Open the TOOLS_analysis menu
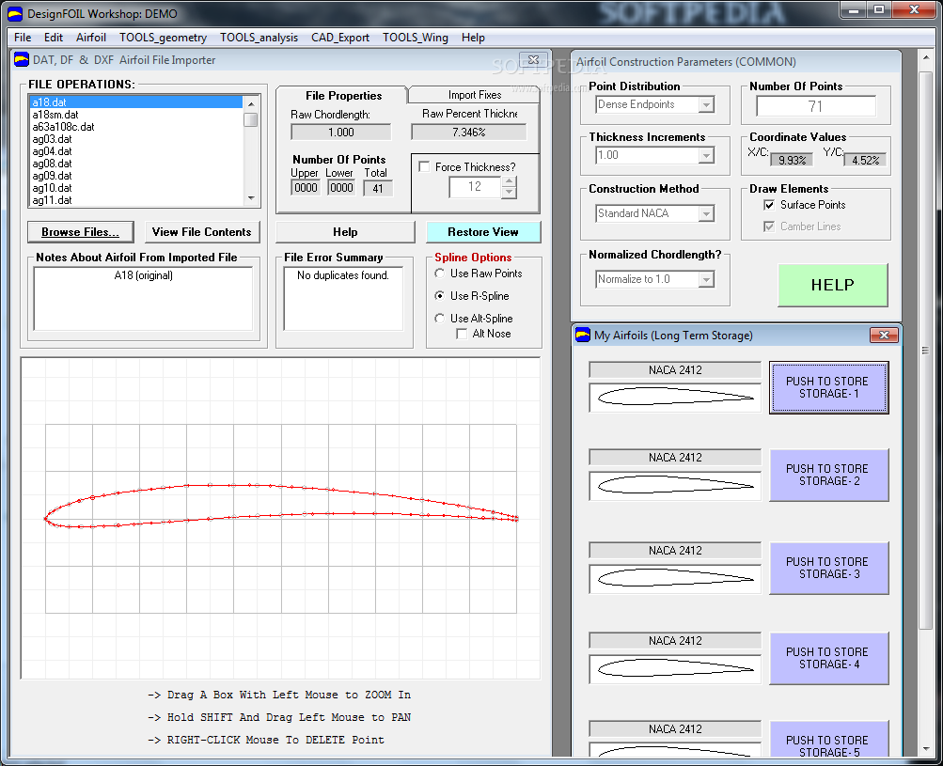The height and width of the screenshot is (766, 943). (x=259, y=38)
